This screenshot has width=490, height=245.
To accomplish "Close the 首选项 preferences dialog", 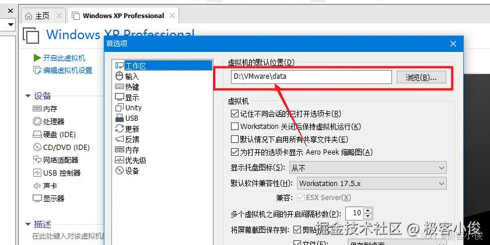I will (453, 44).
